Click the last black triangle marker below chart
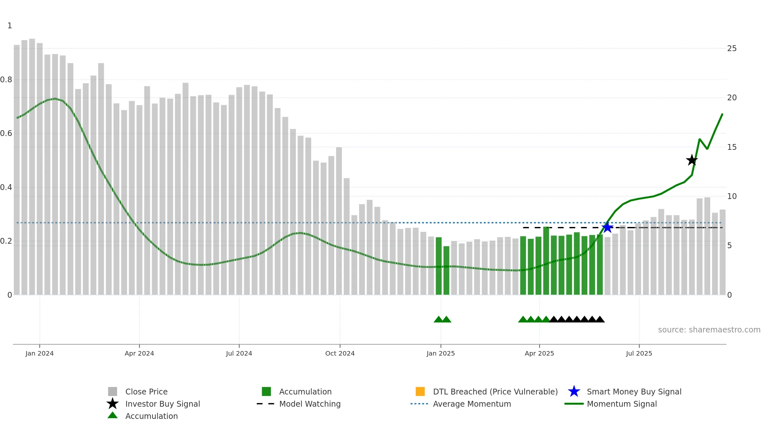The height and width of the screenshot is (434, 772). (600, 319)
